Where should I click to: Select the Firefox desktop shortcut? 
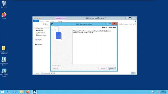click(4, 16)
